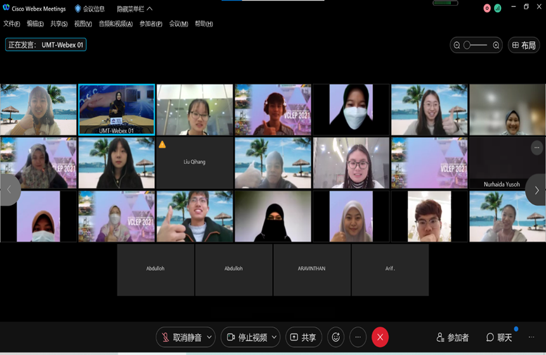
Task: Open the 参加者 participants panel
Action: click(x=453, y=337)
